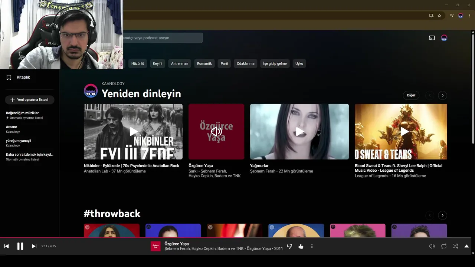Play the Blood Sweat & Tears thumbnail
475x267 pixels.
click(x=401, y=132)
